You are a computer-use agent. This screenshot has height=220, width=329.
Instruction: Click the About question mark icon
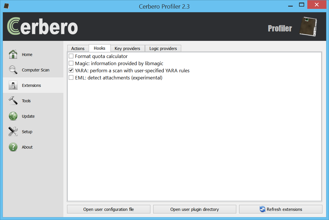pos(13,147)
